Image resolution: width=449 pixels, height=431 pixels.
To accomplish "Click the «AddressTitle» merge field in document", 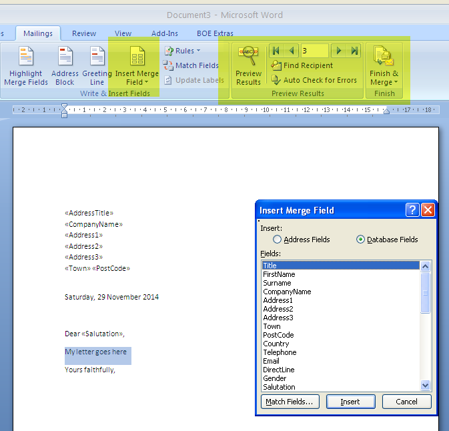I will click(x=89, y=213).
